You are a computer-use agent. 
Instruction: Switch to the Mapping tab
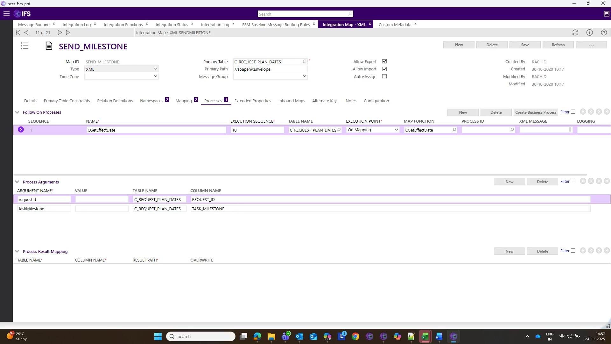tap(184, 101)
